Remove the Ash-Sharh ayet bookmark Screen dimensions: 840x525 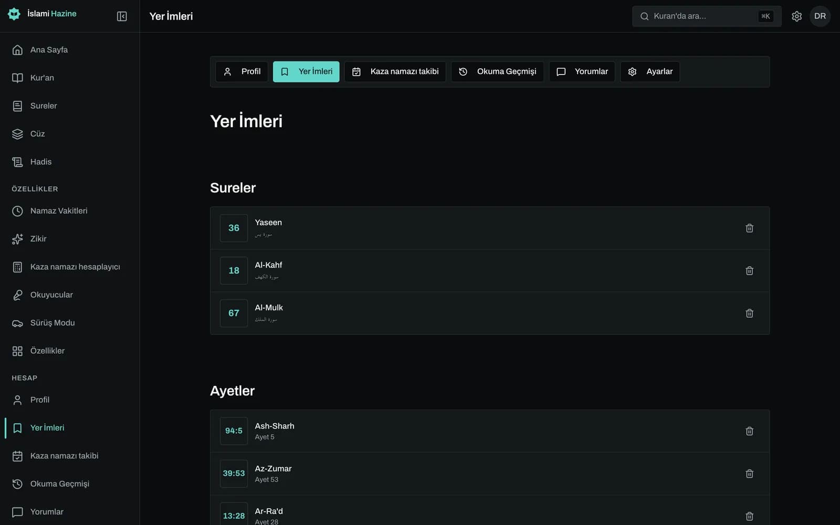(x=749, y=431)
